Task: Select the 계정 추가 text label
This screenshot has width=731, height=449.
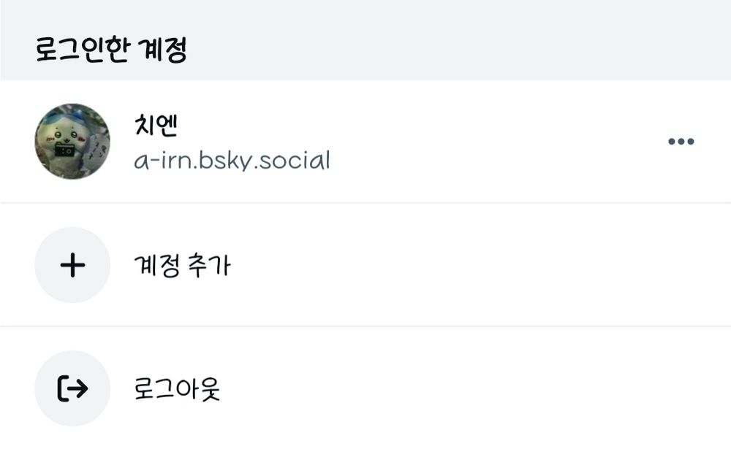Action: pyautogui.click(x=182, y=266)
